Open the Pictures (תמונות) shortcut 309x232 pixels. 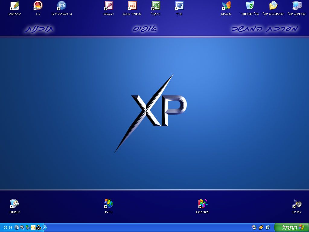coord(15,206)
